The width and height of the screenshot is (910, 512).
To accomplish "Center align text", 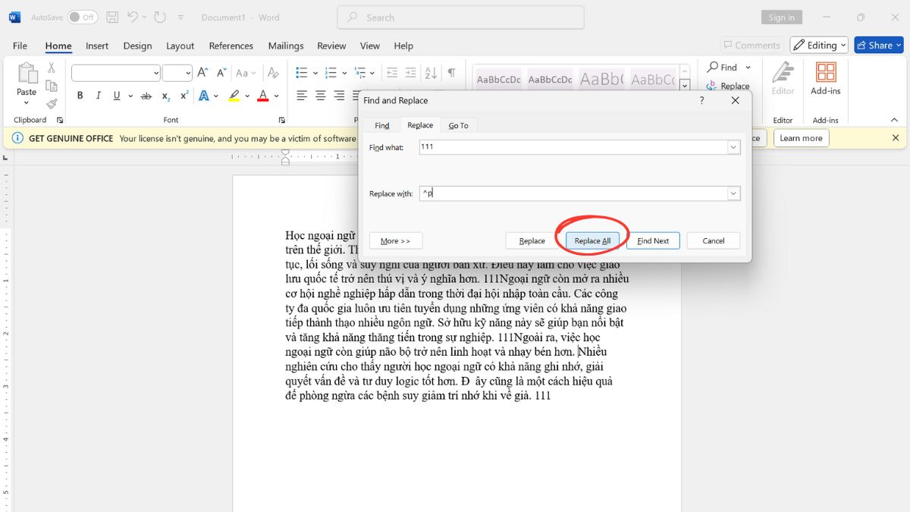I will (x=321, y=96).
